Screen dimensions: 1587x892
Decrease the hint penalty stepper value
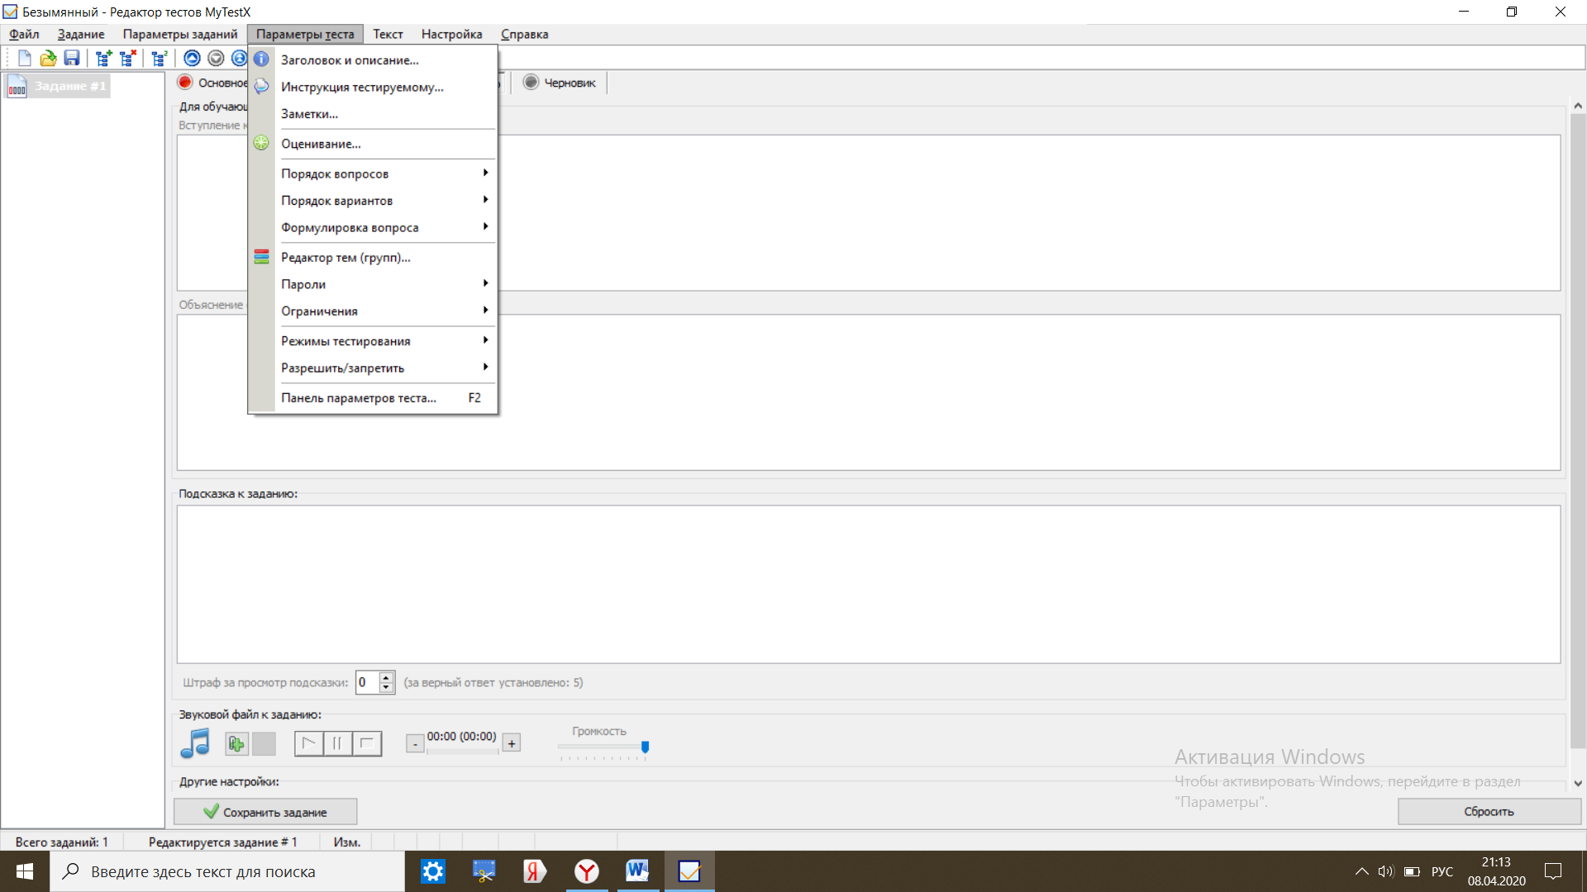click(x=386, y=687)
